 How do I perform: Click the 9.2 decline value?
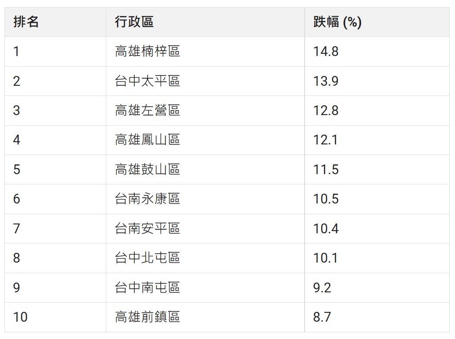pos(322,287)
